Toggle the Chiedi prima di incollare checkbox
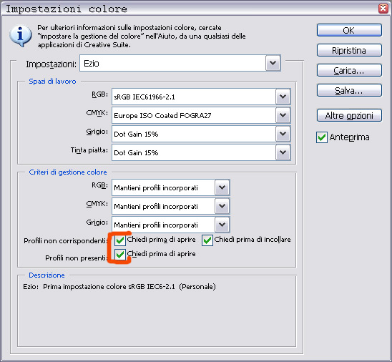 [207, 240]
